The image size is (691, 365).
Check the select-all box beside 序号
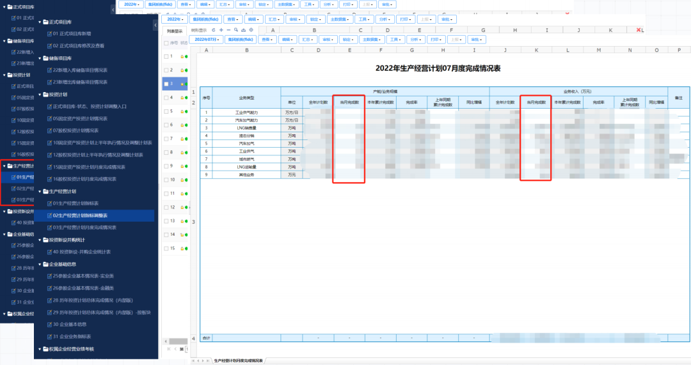click(166, 43)
